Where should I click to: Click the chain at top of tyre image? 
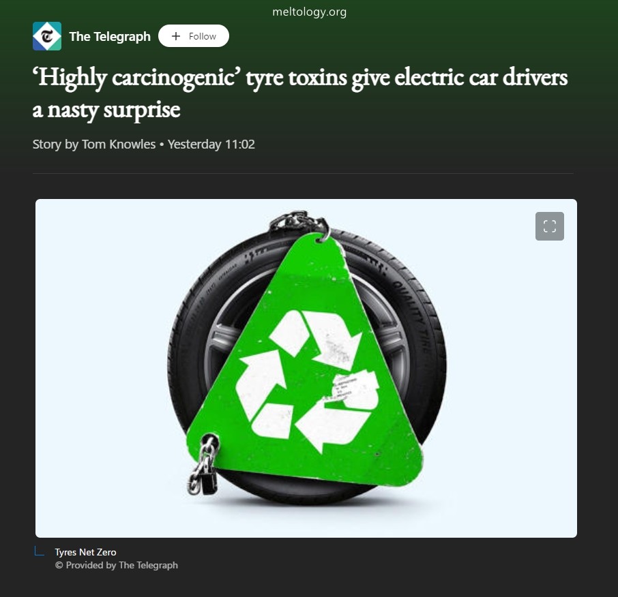pyautogui.click(x=299, y=224)
